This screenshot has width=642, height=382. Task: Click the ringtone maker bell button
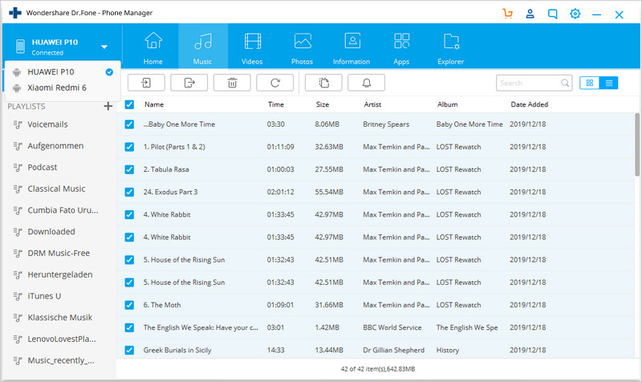click(367, 83)
